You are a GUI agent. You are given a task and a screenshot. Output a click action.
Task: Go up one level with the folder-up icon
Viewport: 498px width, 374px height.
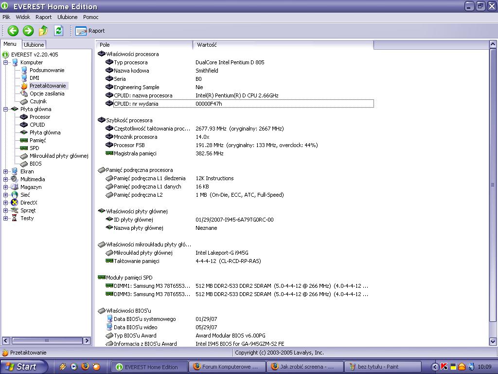pos(43,31)
